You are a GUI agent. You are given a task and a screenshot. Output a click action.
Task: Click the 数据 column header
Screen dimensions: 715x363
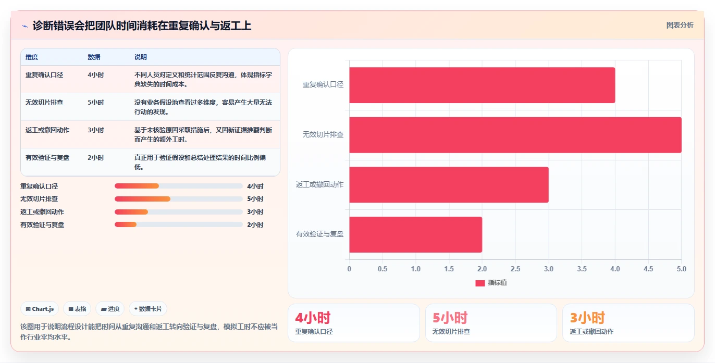click(94, 57)
